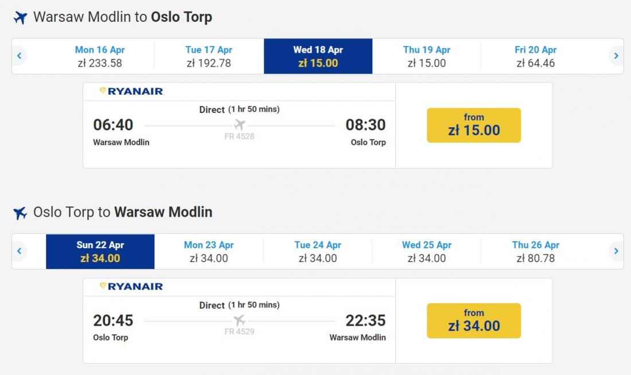
Task: Click plane icon above FR 4529
Action: pyautogui.click(x=239, y=321)
